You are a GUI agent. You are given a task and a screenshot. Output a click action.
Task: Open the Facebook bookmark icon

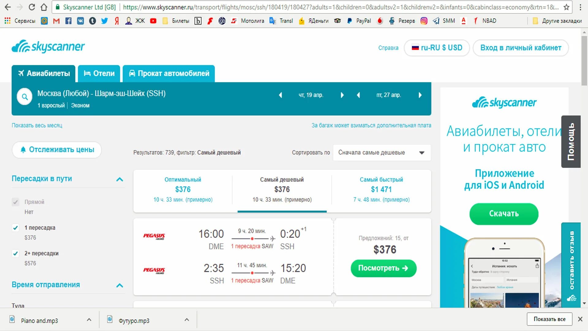tap(68, 21)
